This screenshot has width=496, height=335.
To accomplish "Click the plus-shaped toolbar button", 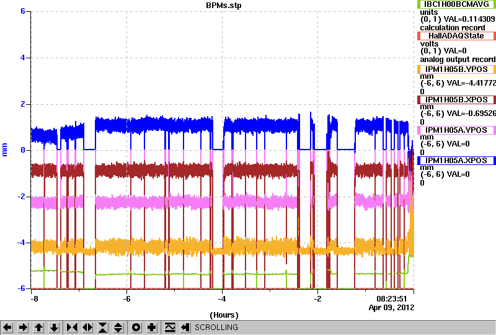I will point(152,328).
